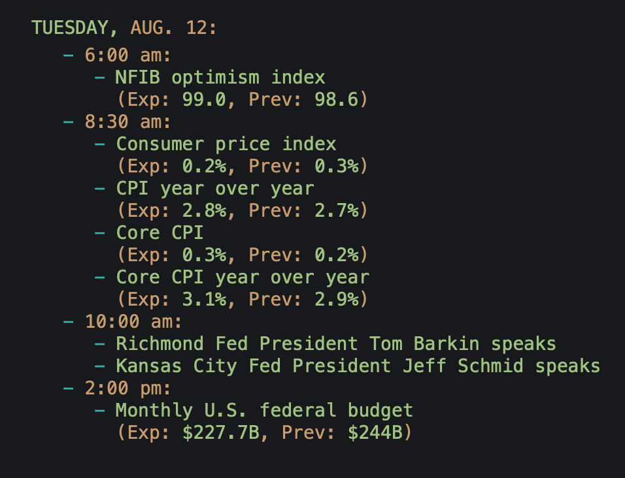The image size is (625, 478).
Task: Click the TUESDAY, AUG. 12 heading
Action: click(x=124, y=28)
